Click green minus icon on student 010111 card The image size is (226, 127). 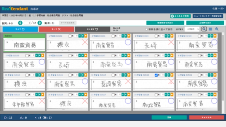click(x=80, y=75)
